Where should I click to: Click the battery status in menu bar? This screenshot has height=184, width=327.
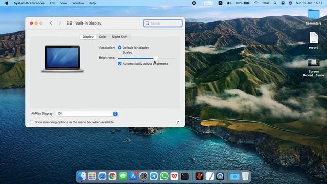click(x=243, y=3)
